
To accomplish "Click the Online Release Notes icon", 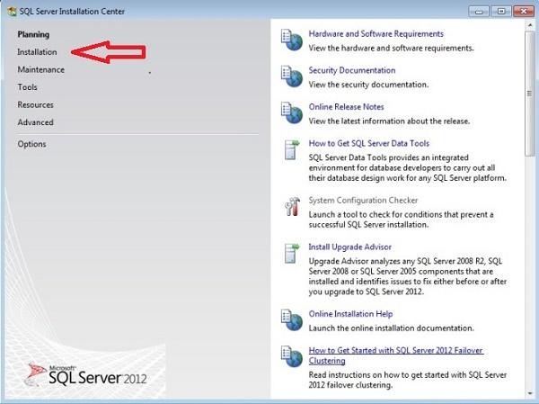I will (x=291, y=112).
